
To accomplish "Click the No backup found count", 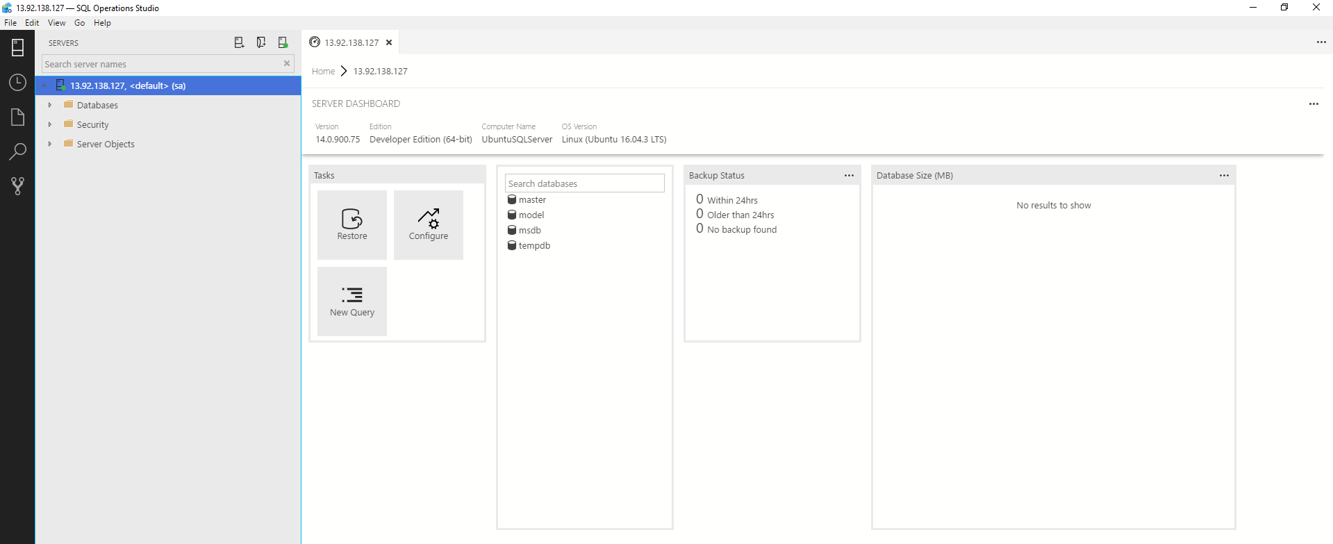I will (699, 229).
